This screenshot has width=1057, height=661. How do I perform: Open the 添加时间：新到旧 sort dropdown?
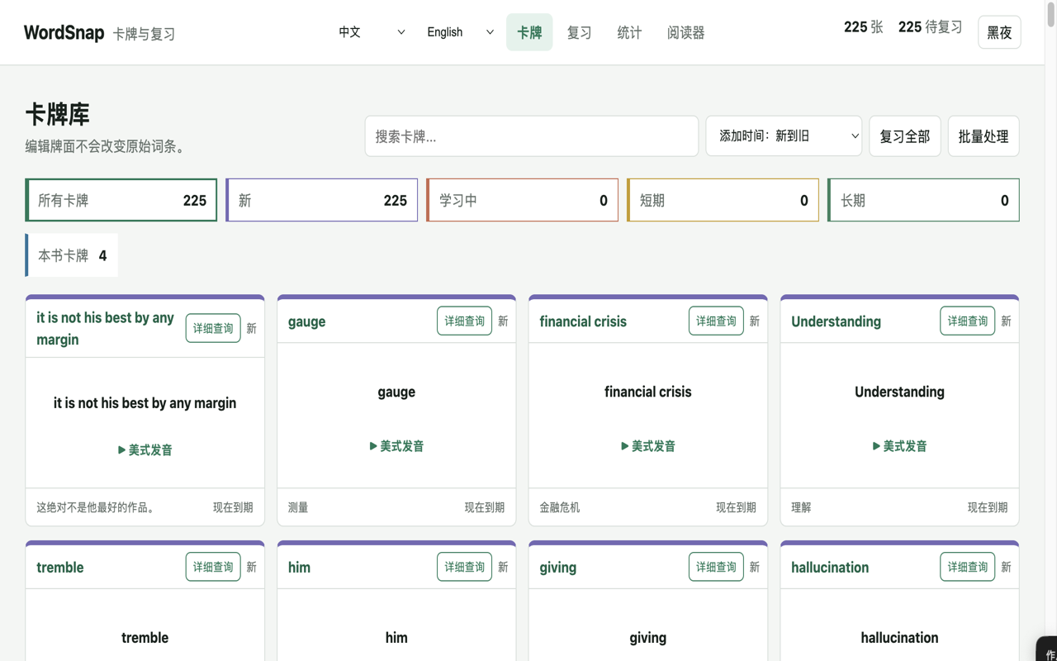[784, 136]
